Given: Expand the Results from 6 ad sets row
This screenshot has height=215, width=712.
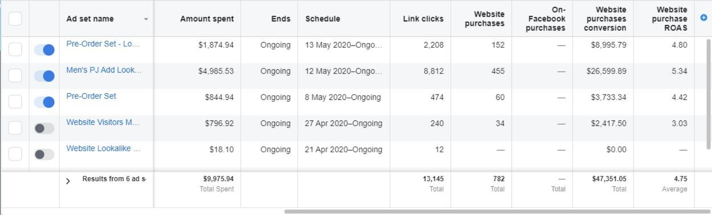Looking at the screenshot, I should tap(68, 181).
